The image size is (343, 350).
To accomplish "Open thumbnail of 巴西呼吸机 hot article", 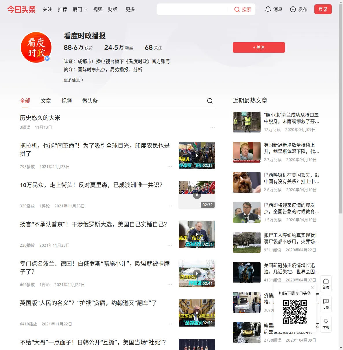I will click(247, 182).
